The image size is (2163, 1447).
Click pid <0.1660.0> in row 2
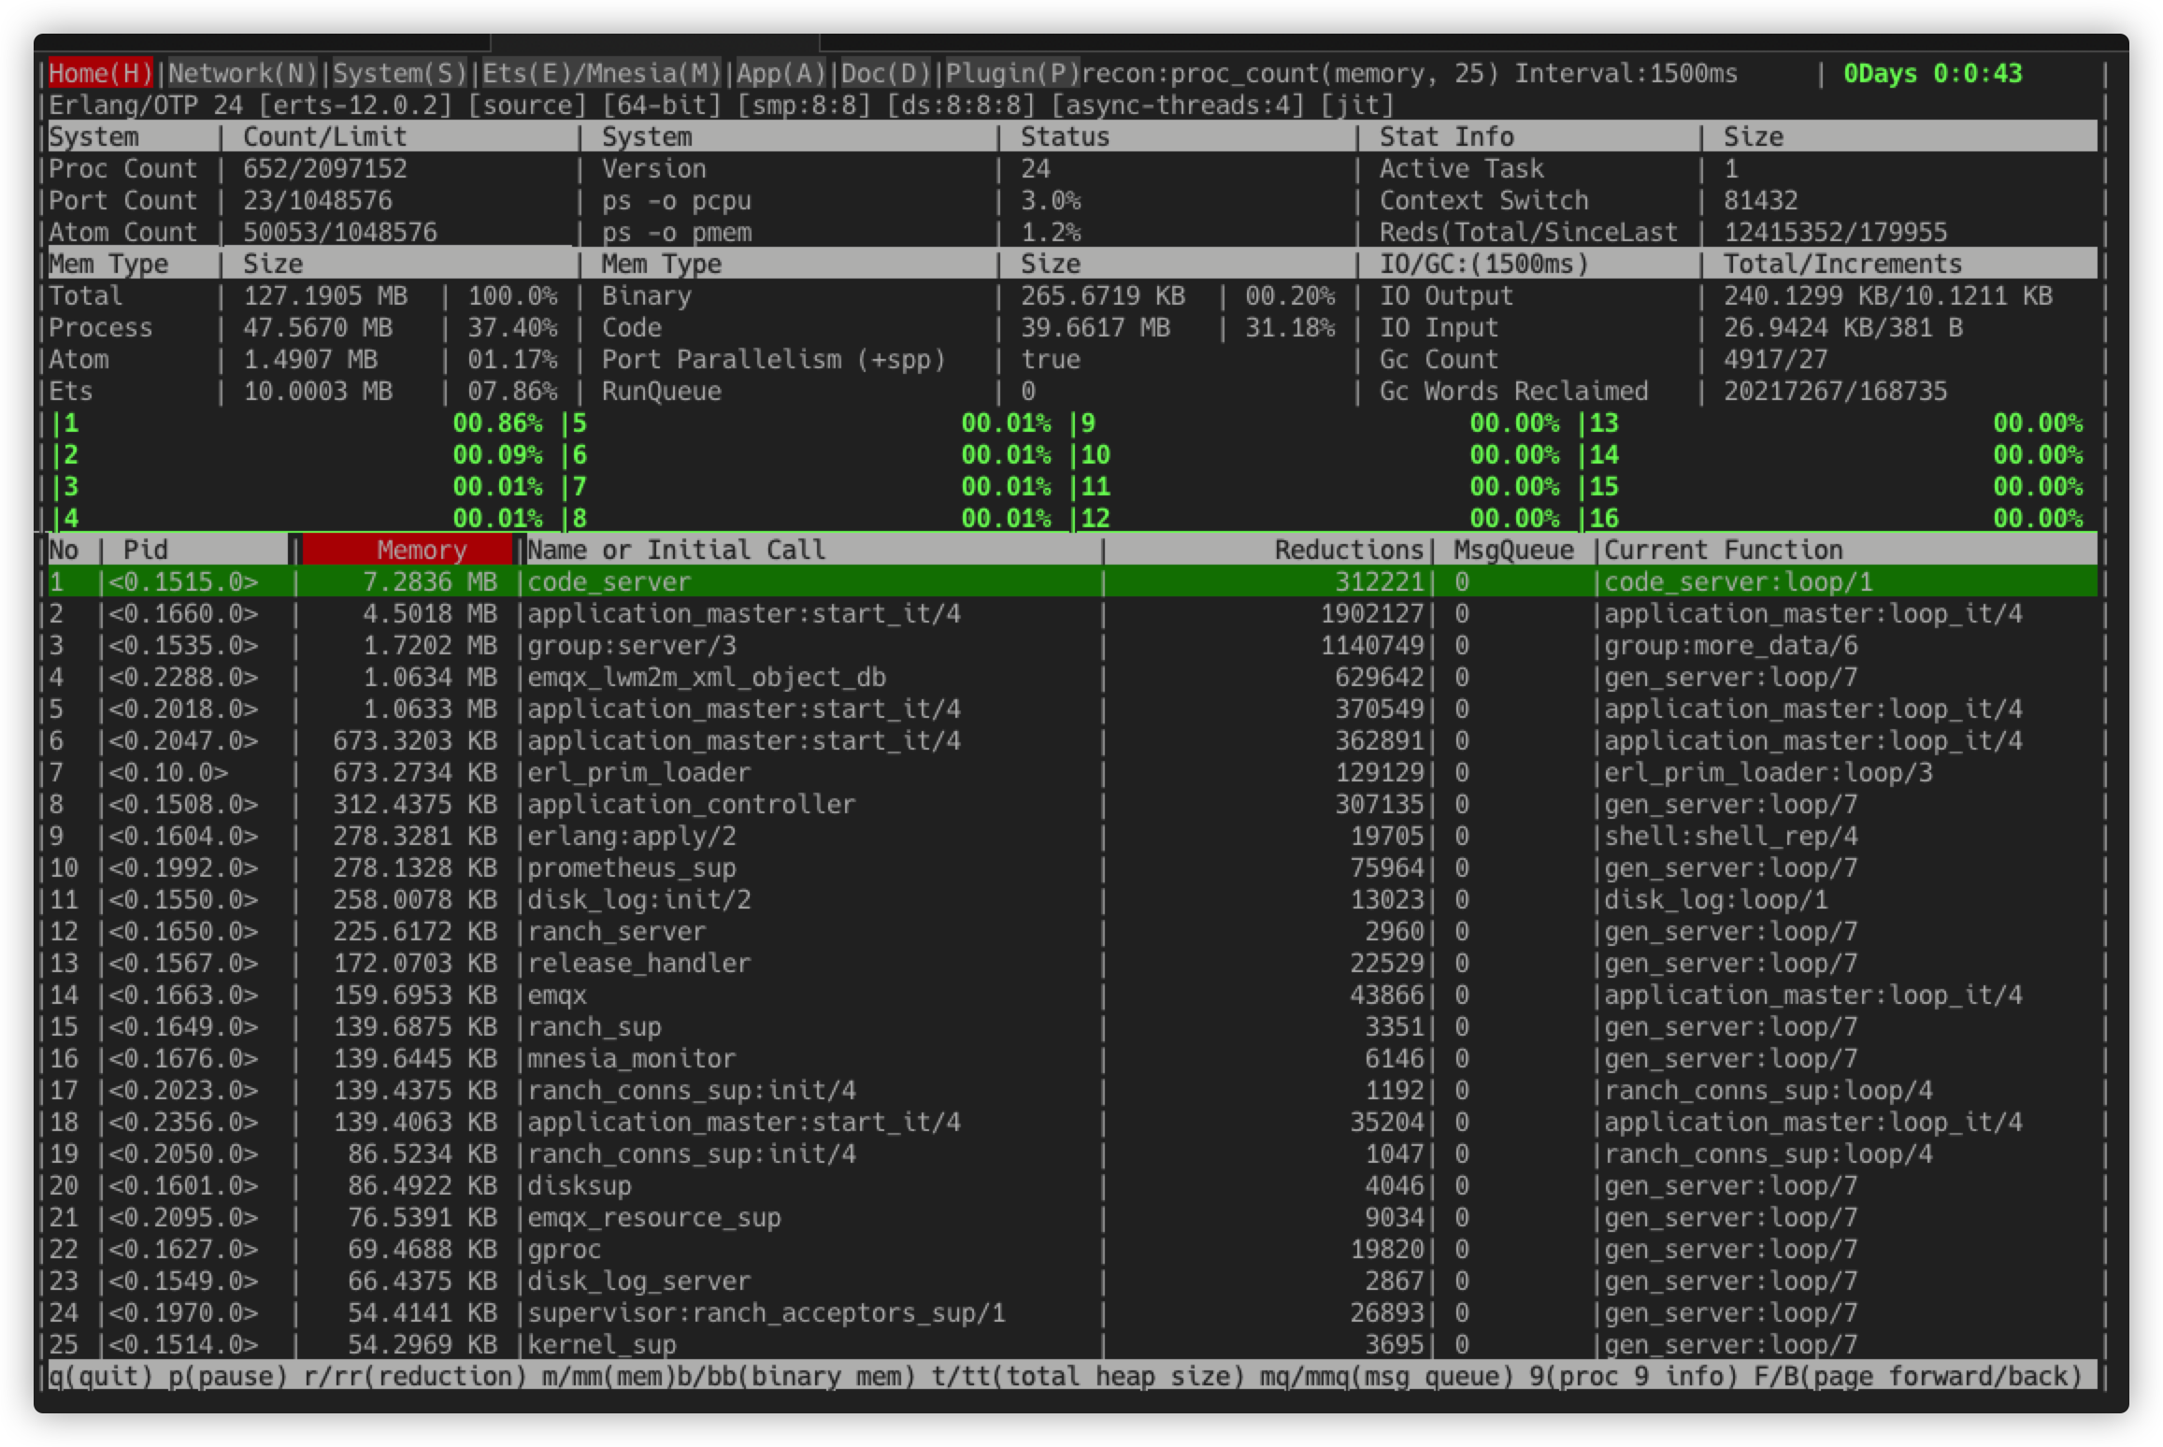click(x=183, y=613)
